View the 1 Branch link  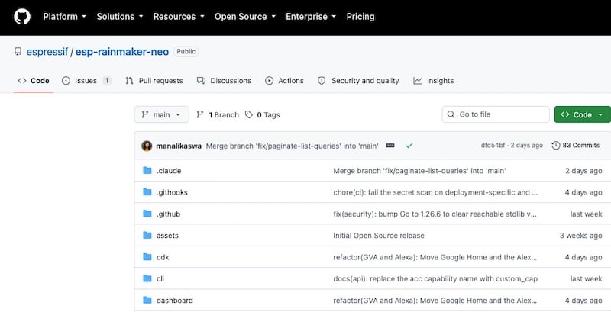pos(218,114)
